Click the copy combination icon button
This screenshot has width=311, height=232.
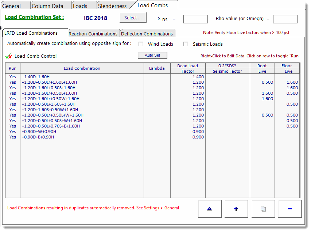click(x=263, y=209)
